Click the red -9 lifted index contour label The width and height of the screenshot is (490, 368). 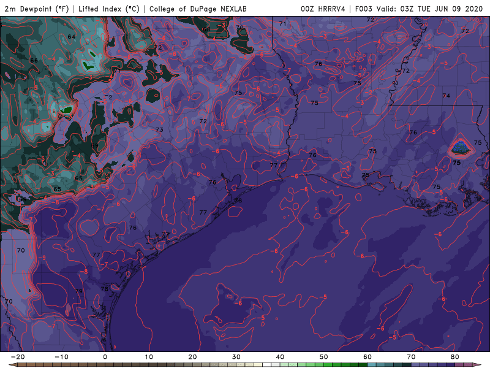coord(42,258)
